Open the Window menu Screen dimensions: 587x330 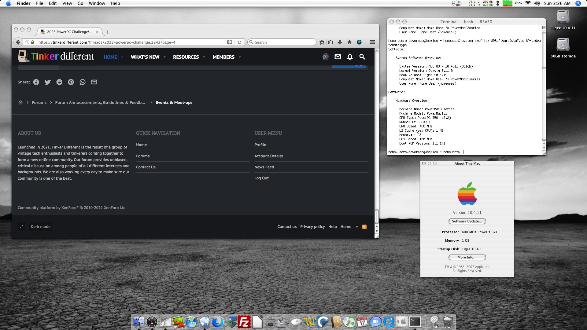coord(97,3)
